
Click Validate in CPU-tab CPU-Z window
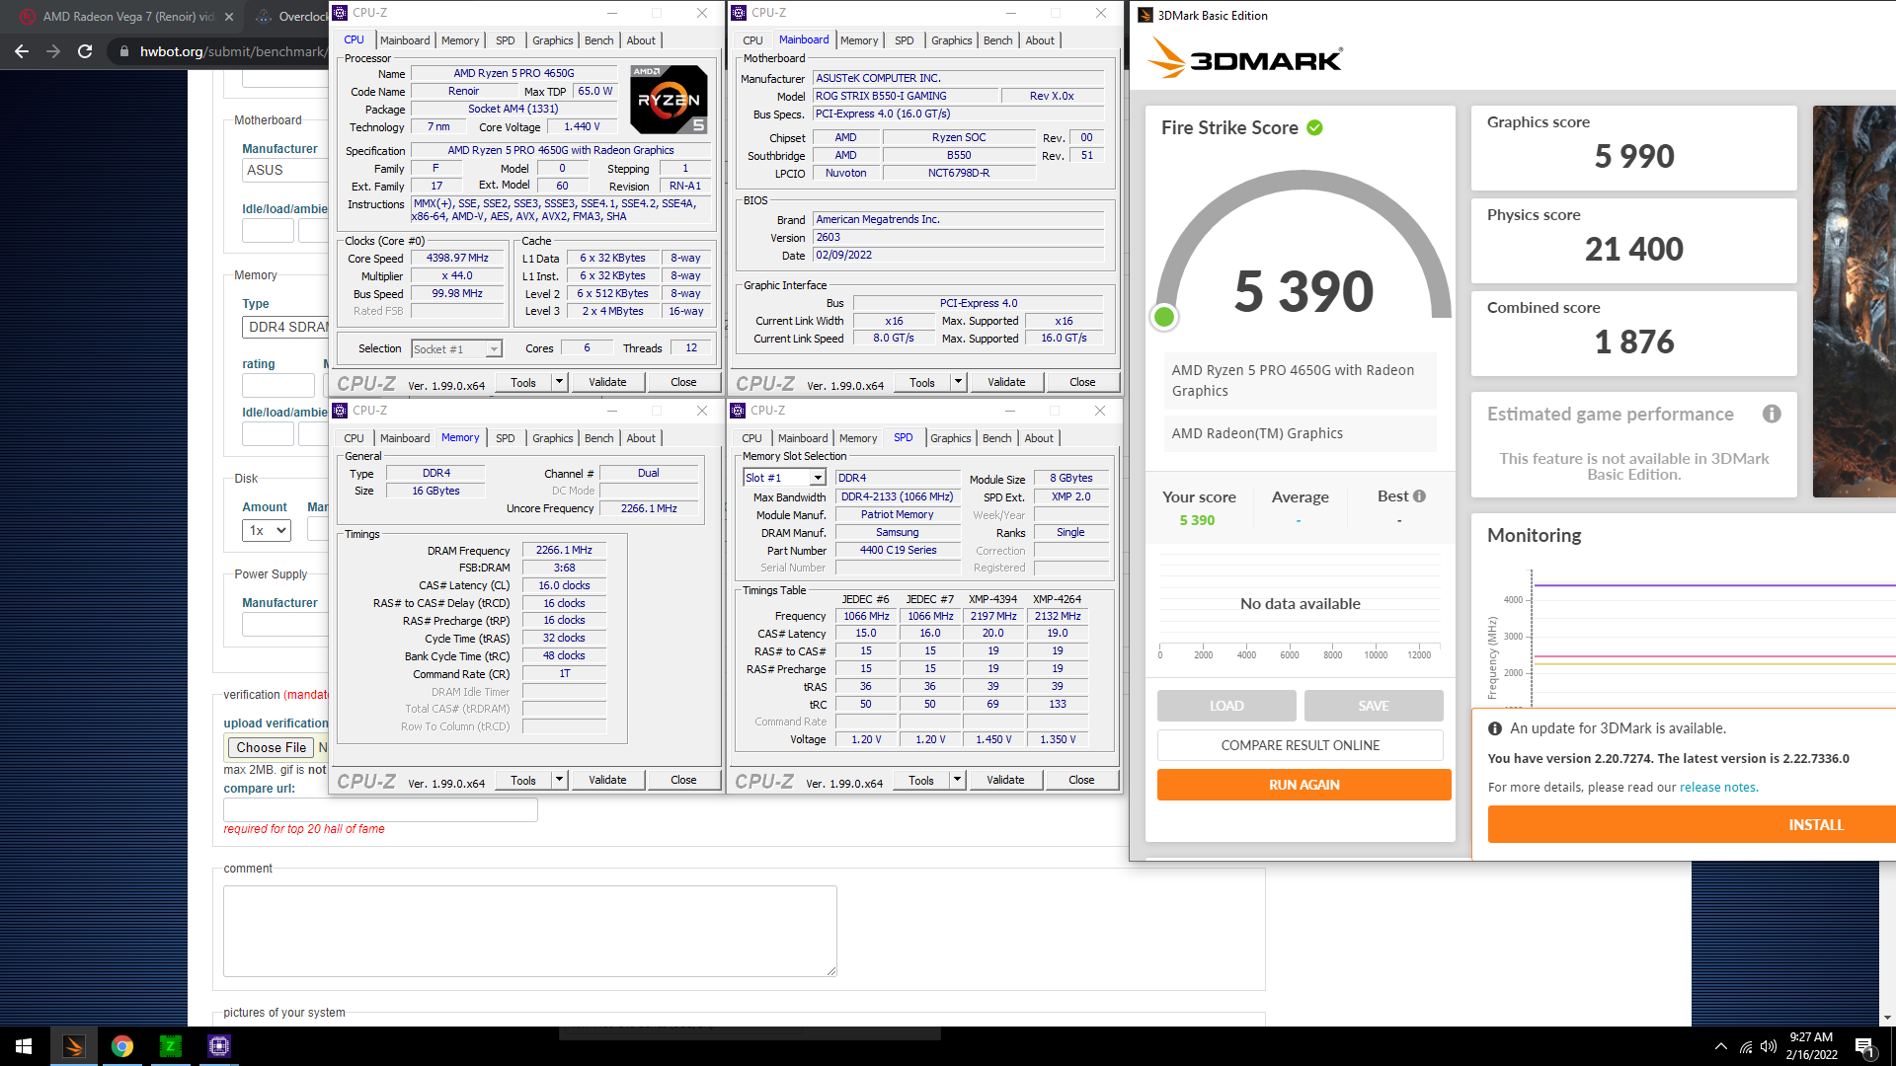(607, 382)
